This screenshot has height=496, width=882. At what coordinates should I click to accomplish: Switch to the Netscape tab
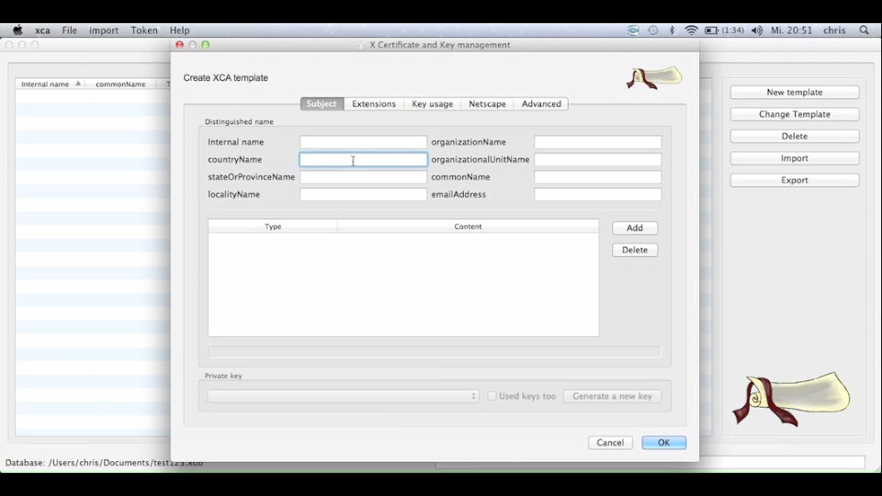click(x=487, y=104)
